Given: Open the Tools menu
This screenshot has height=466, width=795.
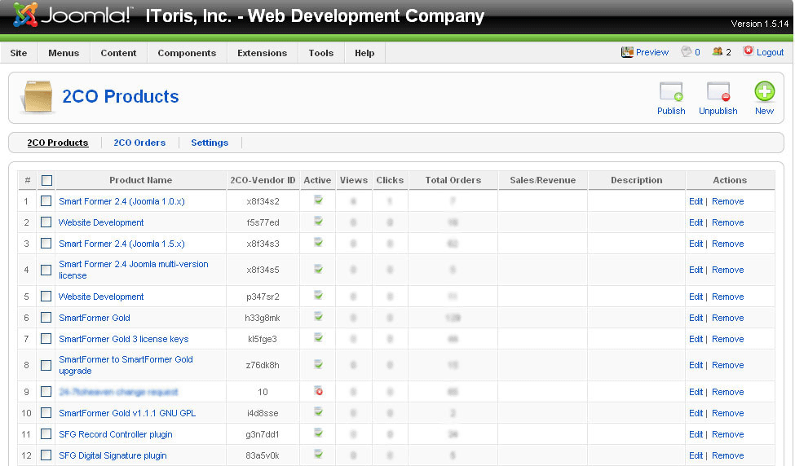Looking at the screenshot, I should tap(321, 53).
